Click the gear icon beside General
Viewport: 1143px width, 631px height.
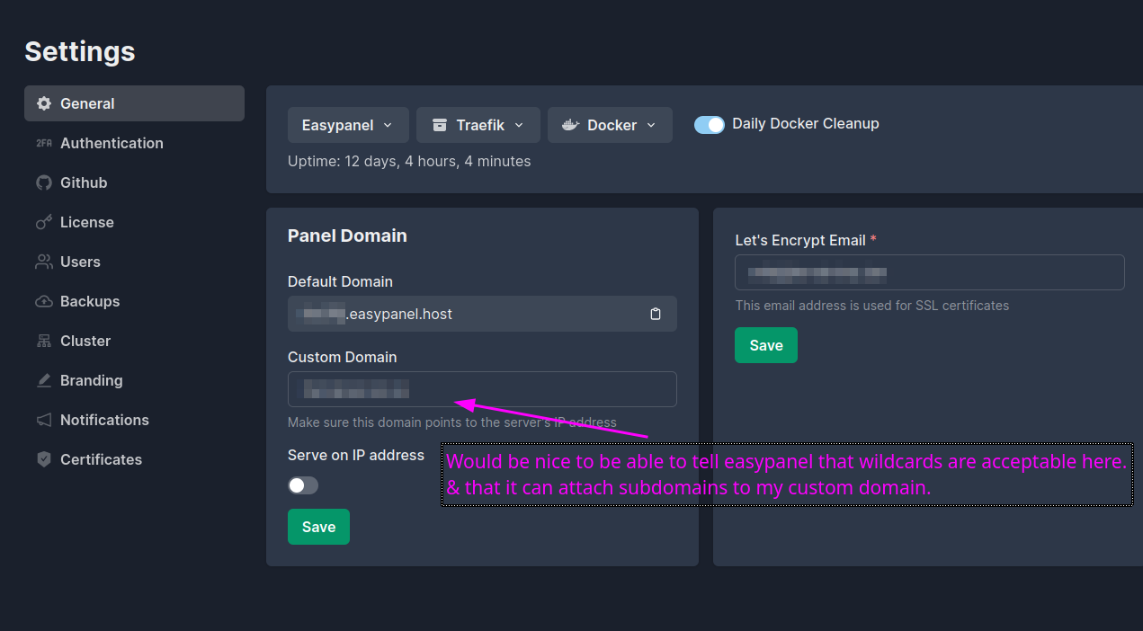pos(44,103)
